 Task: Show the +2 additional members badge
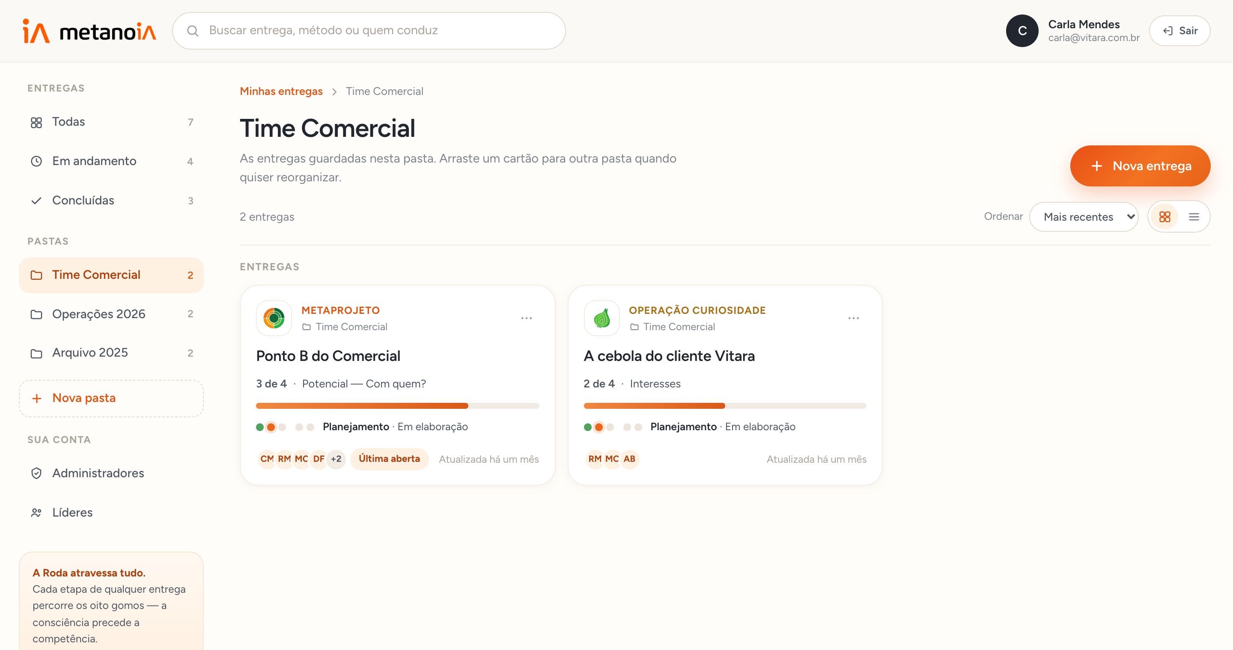pos(336,459)
